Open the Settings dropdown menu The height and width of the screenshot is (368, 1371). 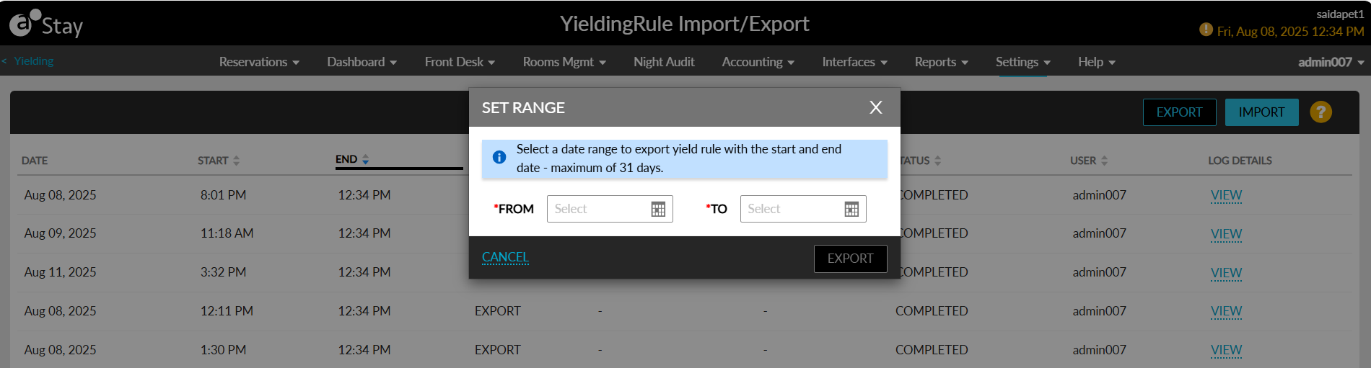(1022, 62)
